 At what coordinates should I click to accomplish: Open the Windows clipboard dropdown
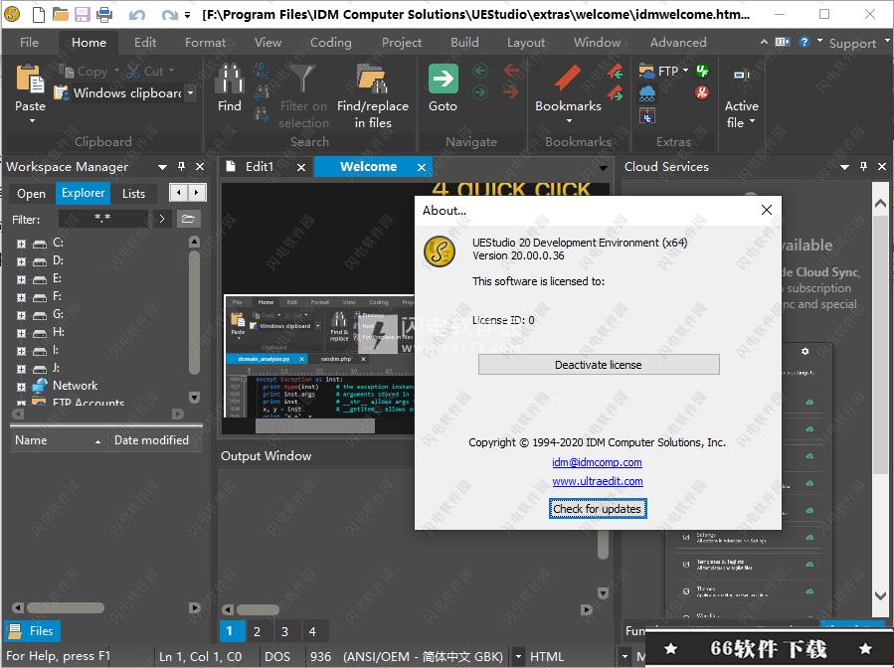click(190, 92)
